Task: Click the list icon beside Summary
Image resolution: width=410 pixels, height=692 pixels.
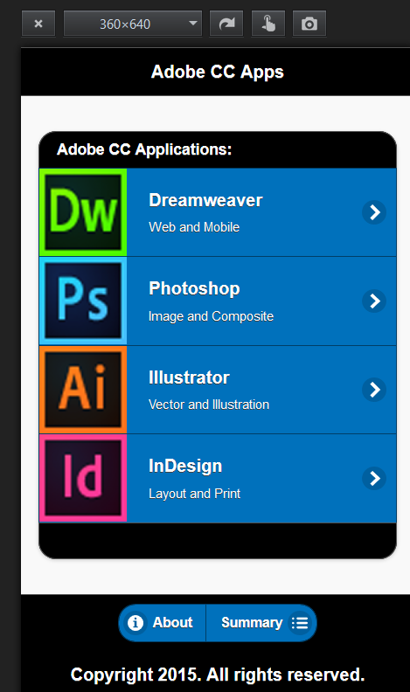Action: tap(300, 623)
